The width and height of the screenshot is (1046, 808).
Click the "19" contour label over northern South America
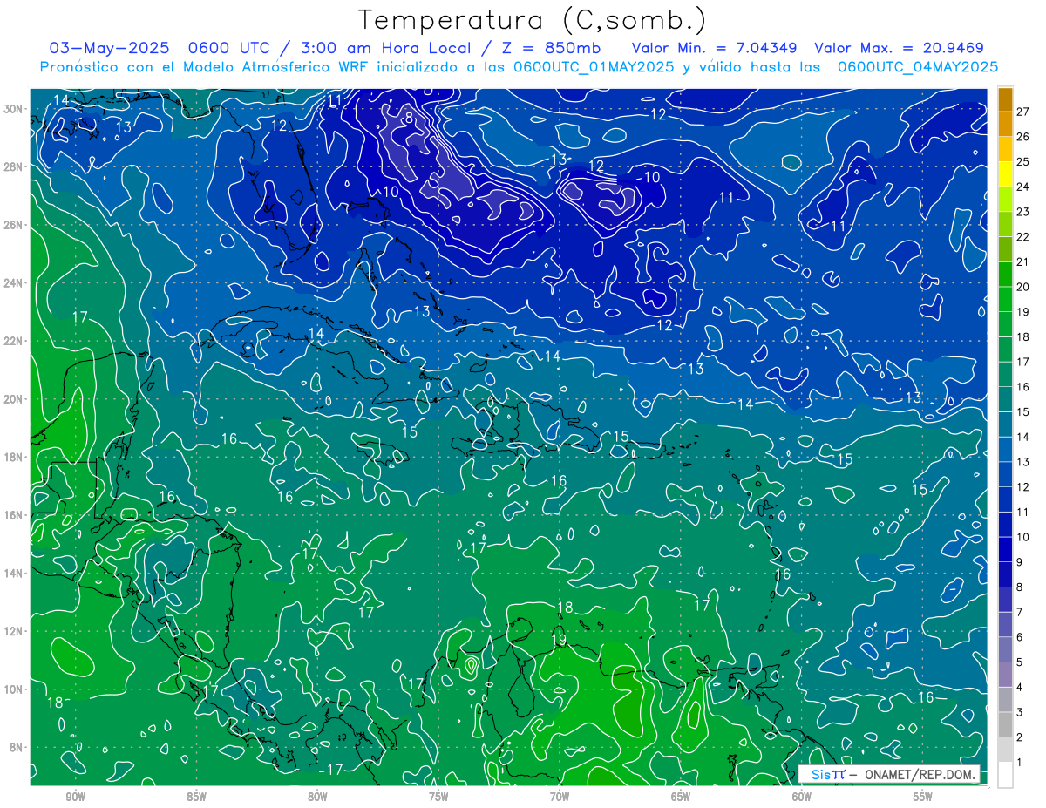tap(560, 639)
